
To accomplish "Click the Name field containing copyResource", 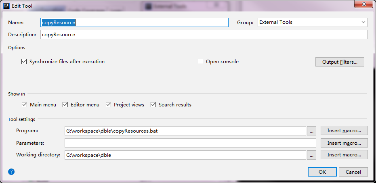I will [x=135, y=22].
